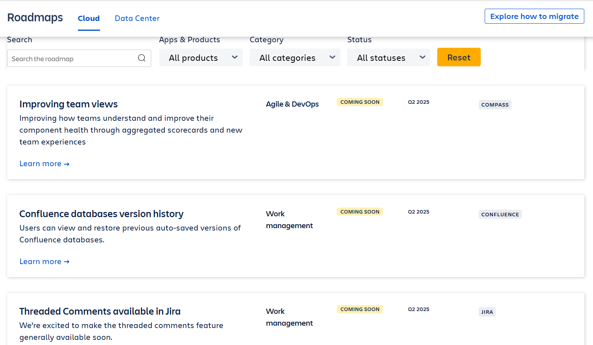Click Threaded Comments available in Jira title
Image resolution: width=593 pixels, height=345 pixels.
[100, 311]
